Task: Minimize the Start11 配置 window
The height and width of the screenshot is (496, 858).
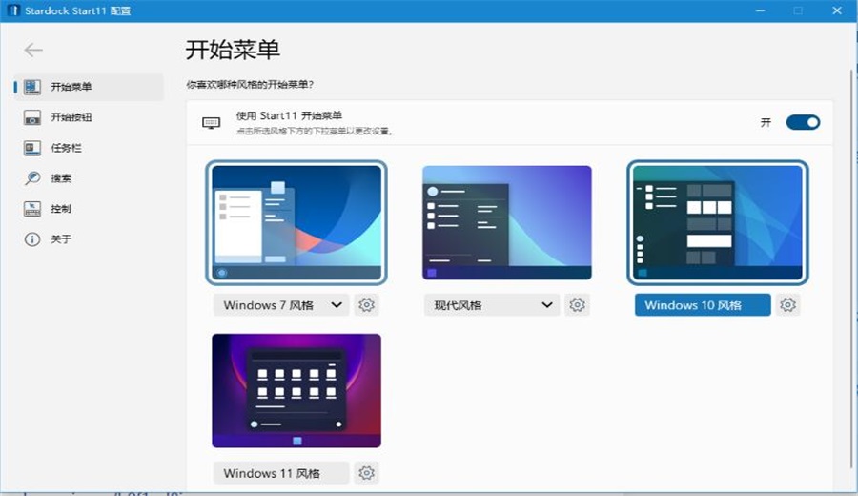Action: [760, 10]
